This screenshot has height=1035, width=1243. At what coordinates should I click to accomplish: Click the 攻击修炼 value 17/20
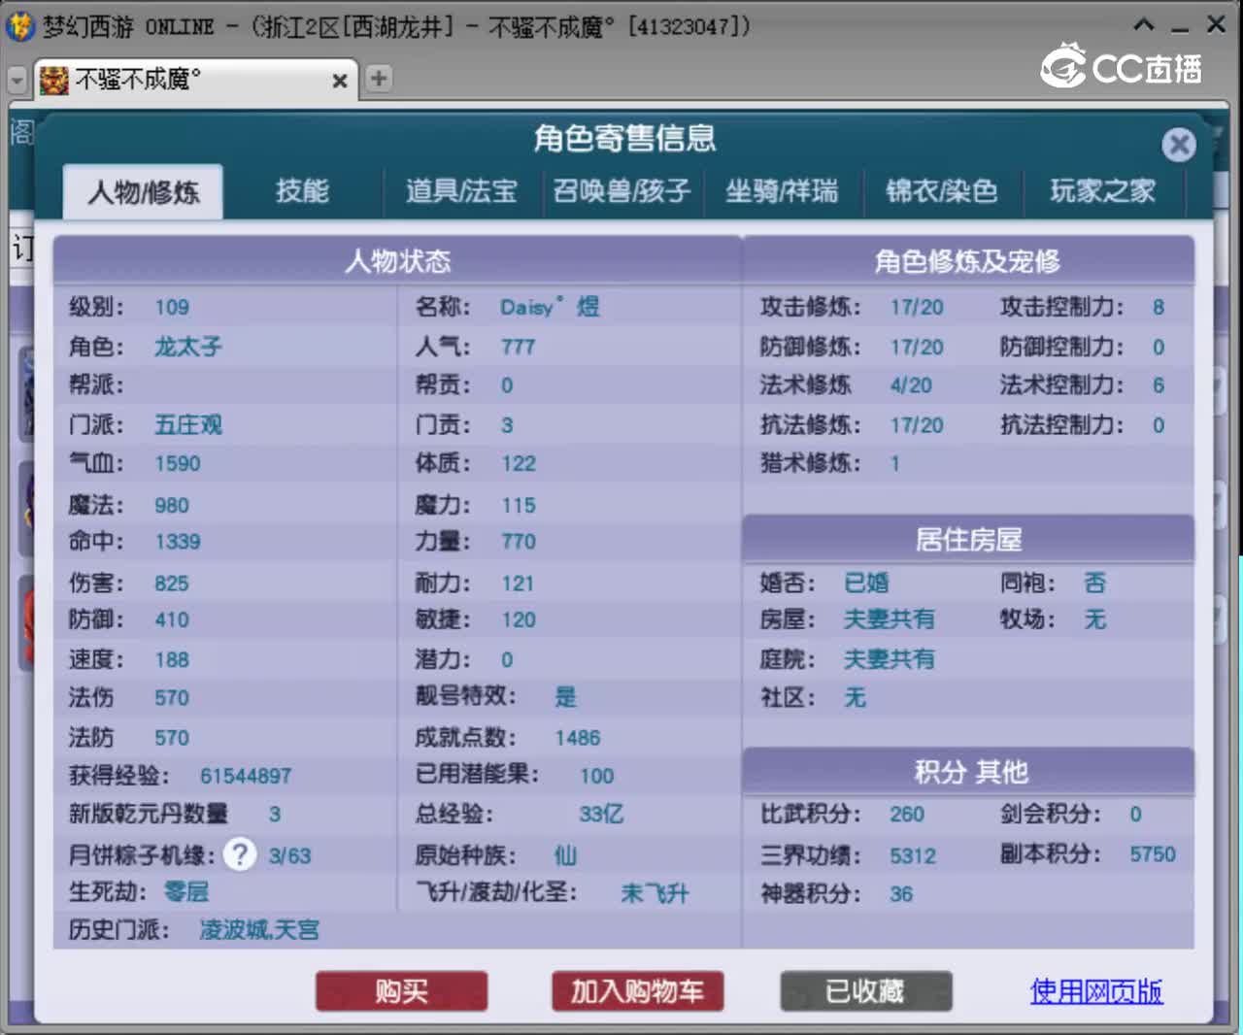pos(917,308)
